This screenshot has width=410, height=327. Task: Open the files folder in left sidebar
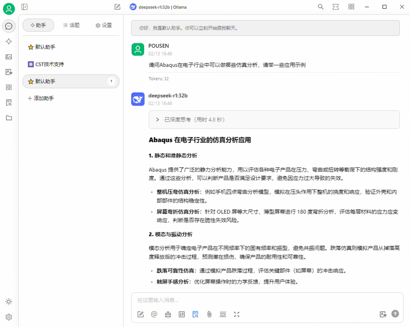point(9,118)
